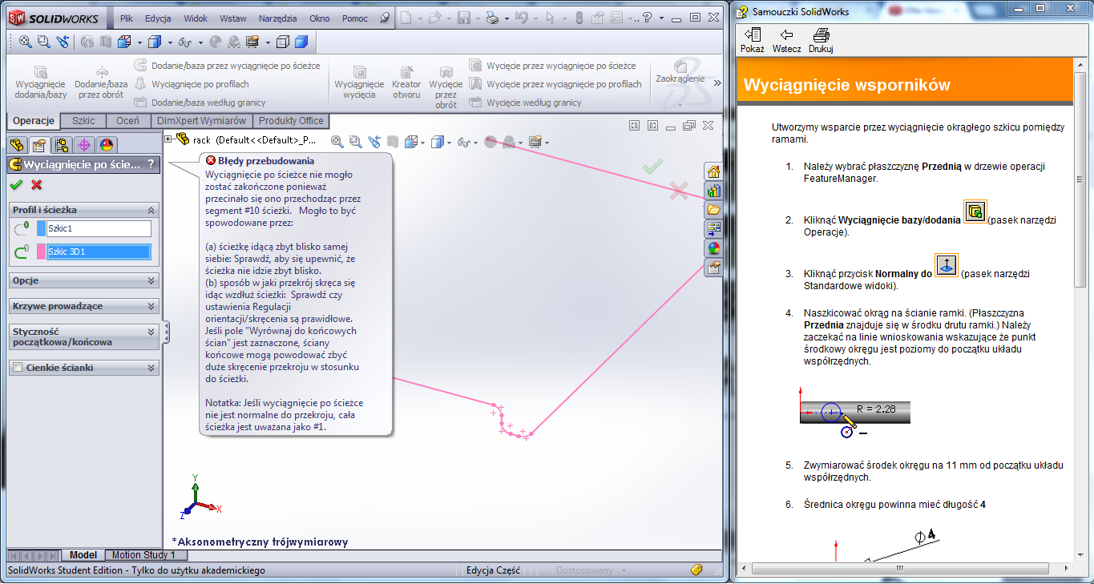Click Wyciągnięcie dodania/bazy tool icon

[x=41, y=72]
